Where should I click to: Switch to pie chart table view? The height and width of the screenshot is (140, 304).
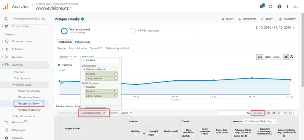(x=274, y=113)
